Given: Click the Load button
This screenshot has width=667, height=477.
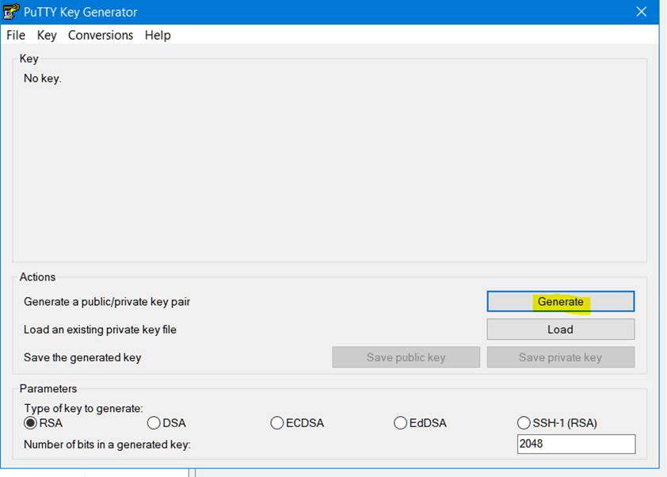Looking at the screenshot, I should click(x=560, y=330).
